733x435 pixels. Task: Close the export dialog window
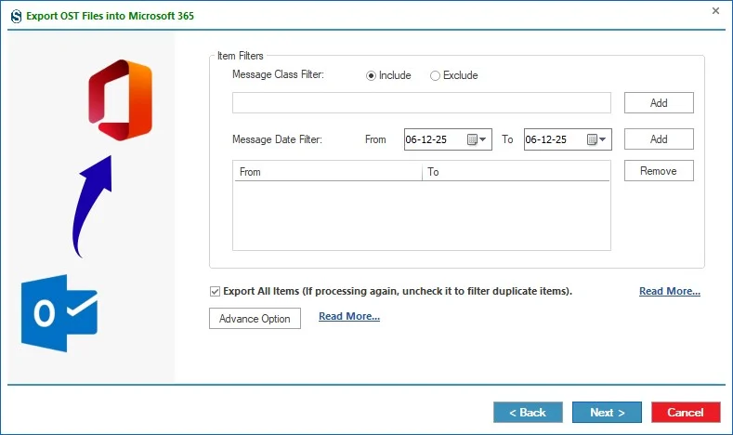pyautogui.click(x=715, y=11)
